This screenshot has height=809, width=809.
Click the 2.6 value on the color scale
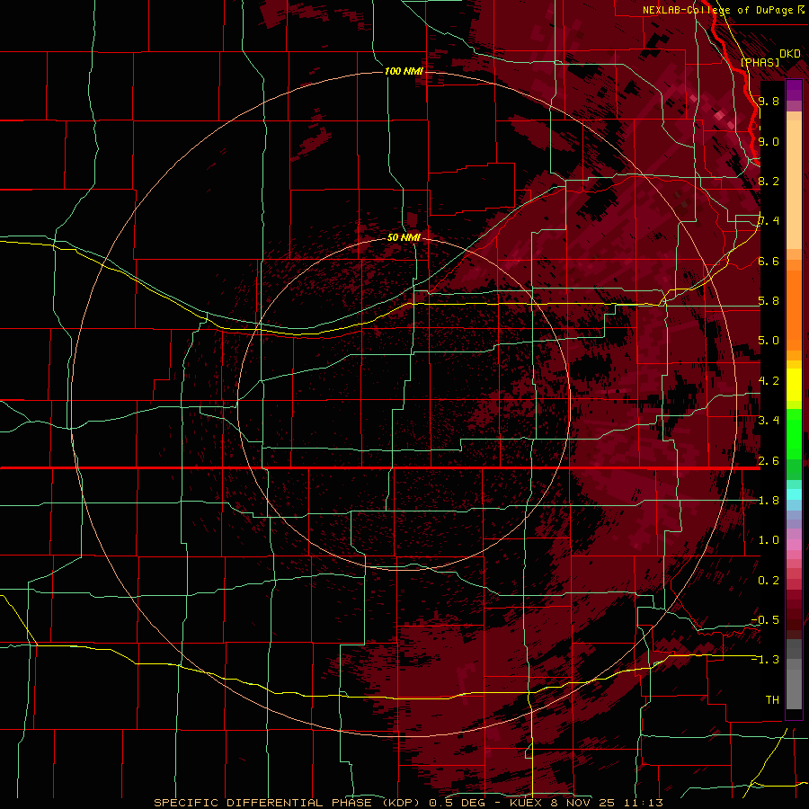tap(769, 461)
